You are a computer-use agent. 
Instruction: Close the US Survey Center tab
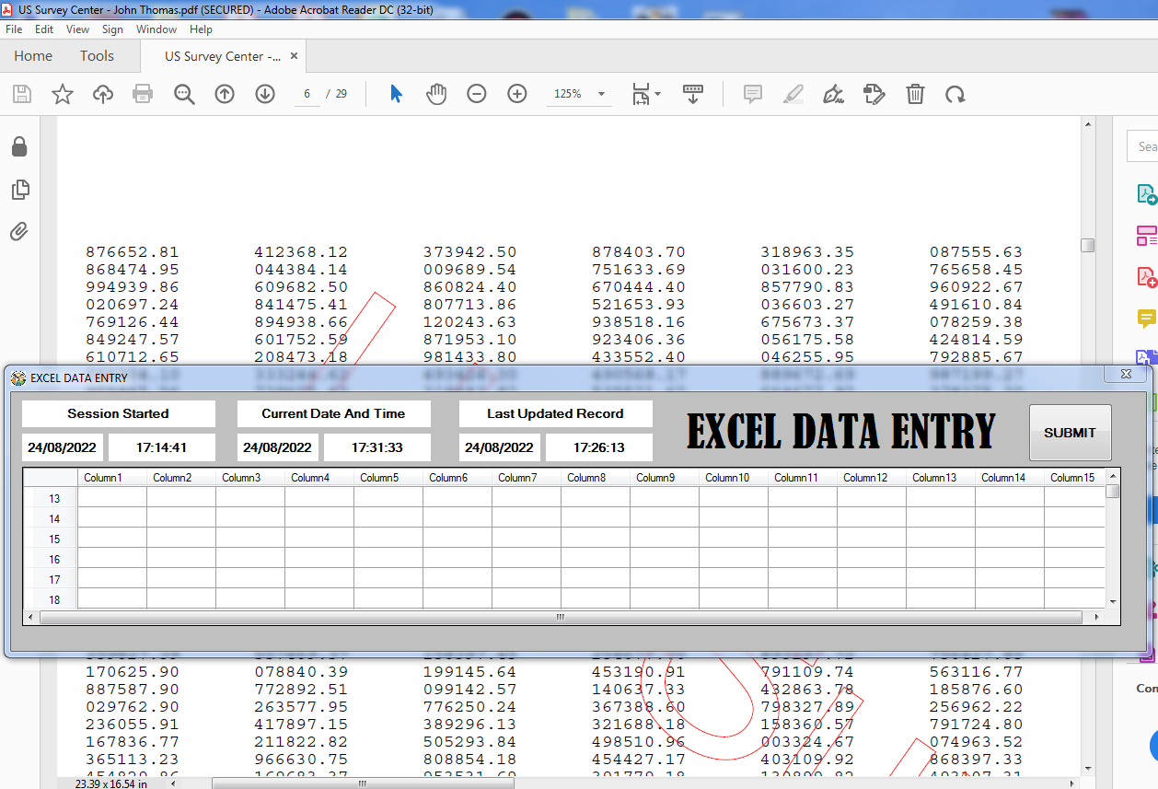(x=295, y=56)
